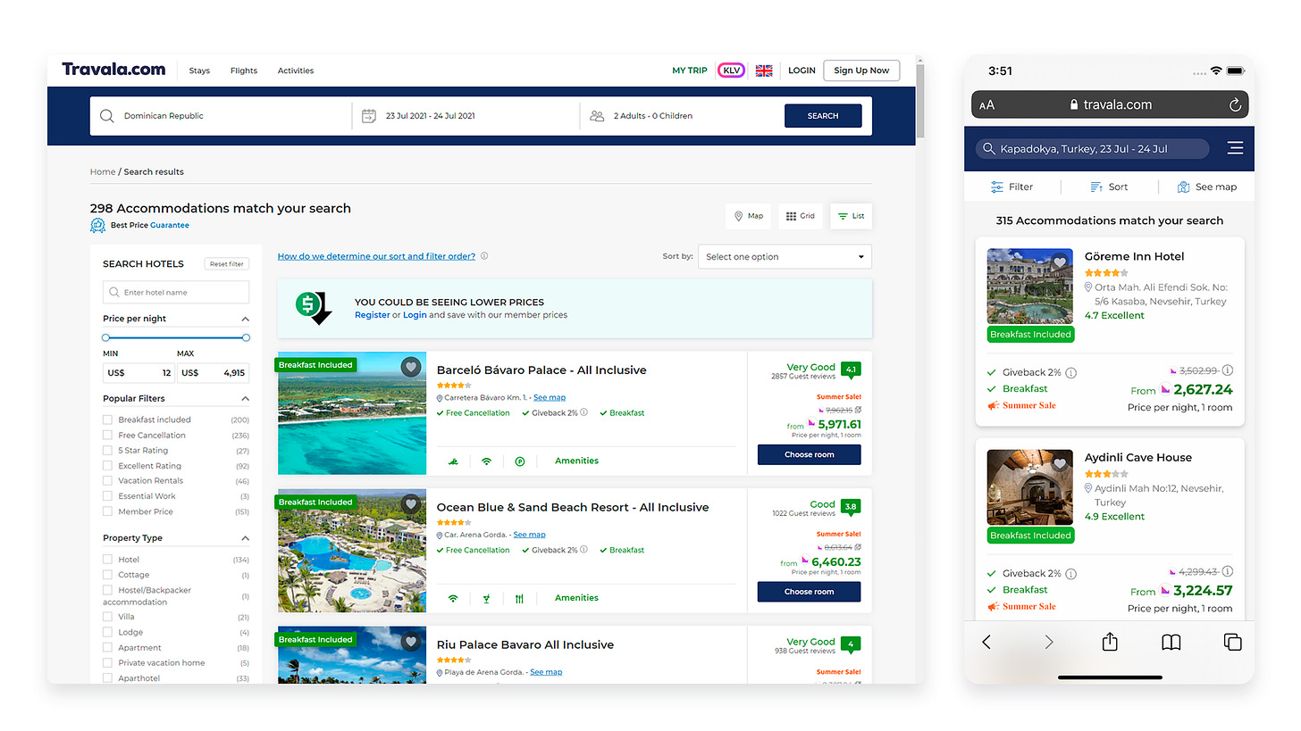Check the Excellent Rating filter

pyautogui.click(x=107, y=465)
